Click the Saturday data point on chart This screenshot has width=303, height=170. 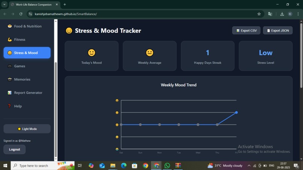[121, 125]
